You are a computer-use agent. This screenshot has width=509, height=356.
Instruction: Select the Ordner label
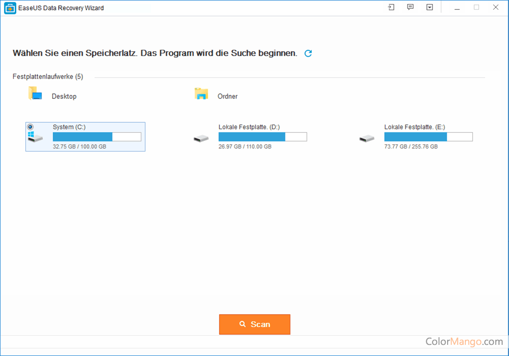click(228, 96)
